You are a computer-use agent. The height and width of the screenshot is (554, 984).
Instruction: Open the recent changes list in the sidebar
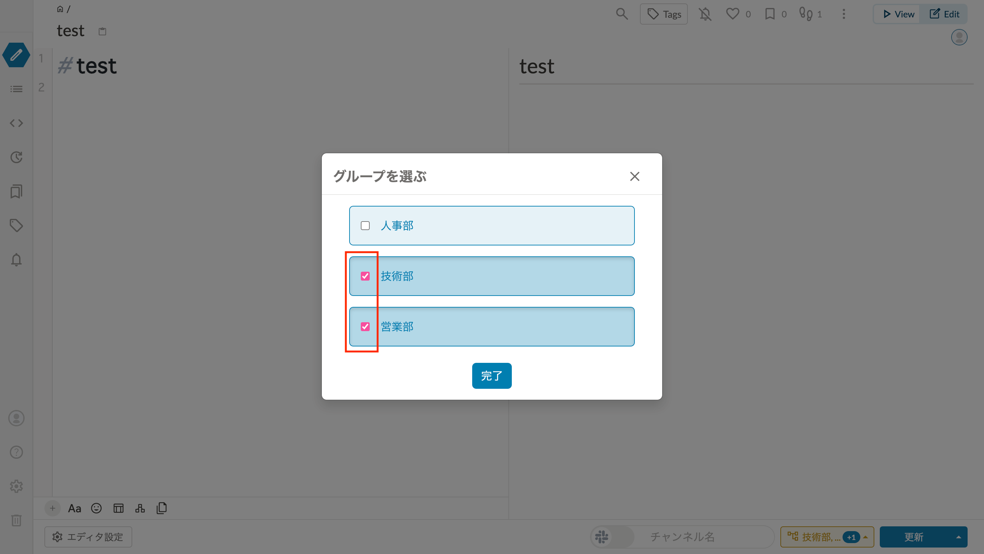(16, 88)
